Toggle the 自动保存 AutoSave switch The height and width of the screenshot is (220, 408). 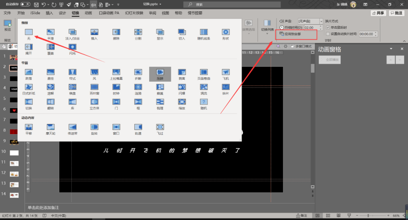(25, 4)
